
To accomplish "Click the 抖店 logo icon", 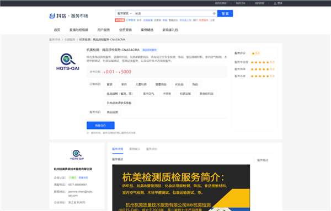I will click(x=52, y=16).
